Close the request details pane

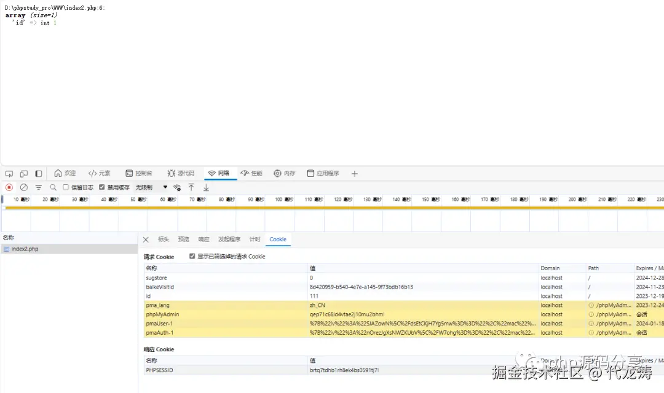(146, 239)
